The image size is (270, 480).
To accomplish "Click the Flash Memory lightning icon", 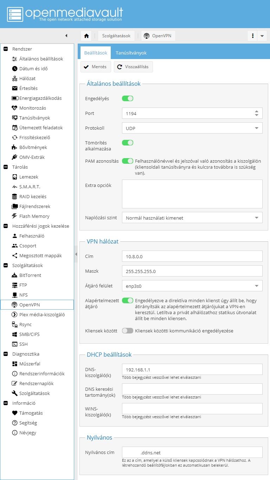I will (x=14, y=216).
